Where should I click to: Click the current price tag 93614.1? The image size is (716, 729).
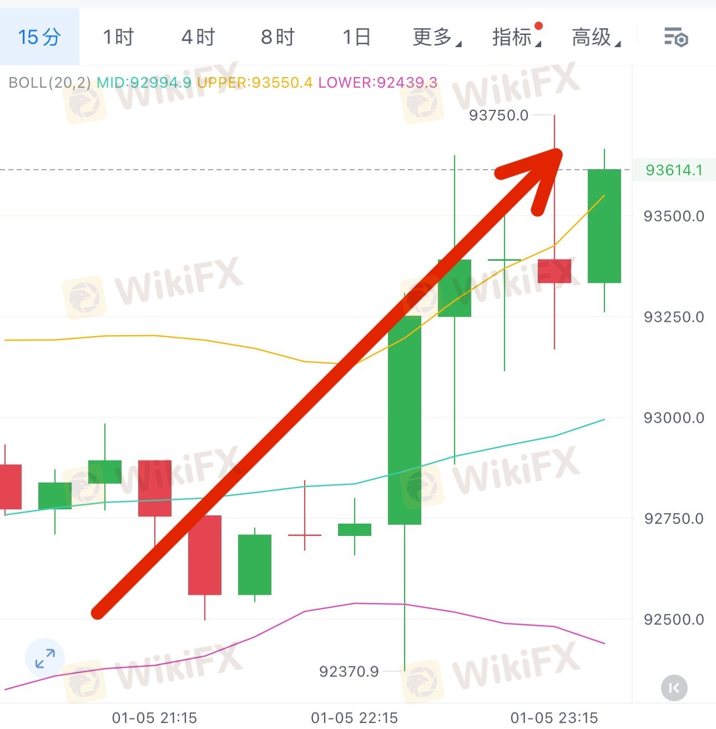[674, 170]
